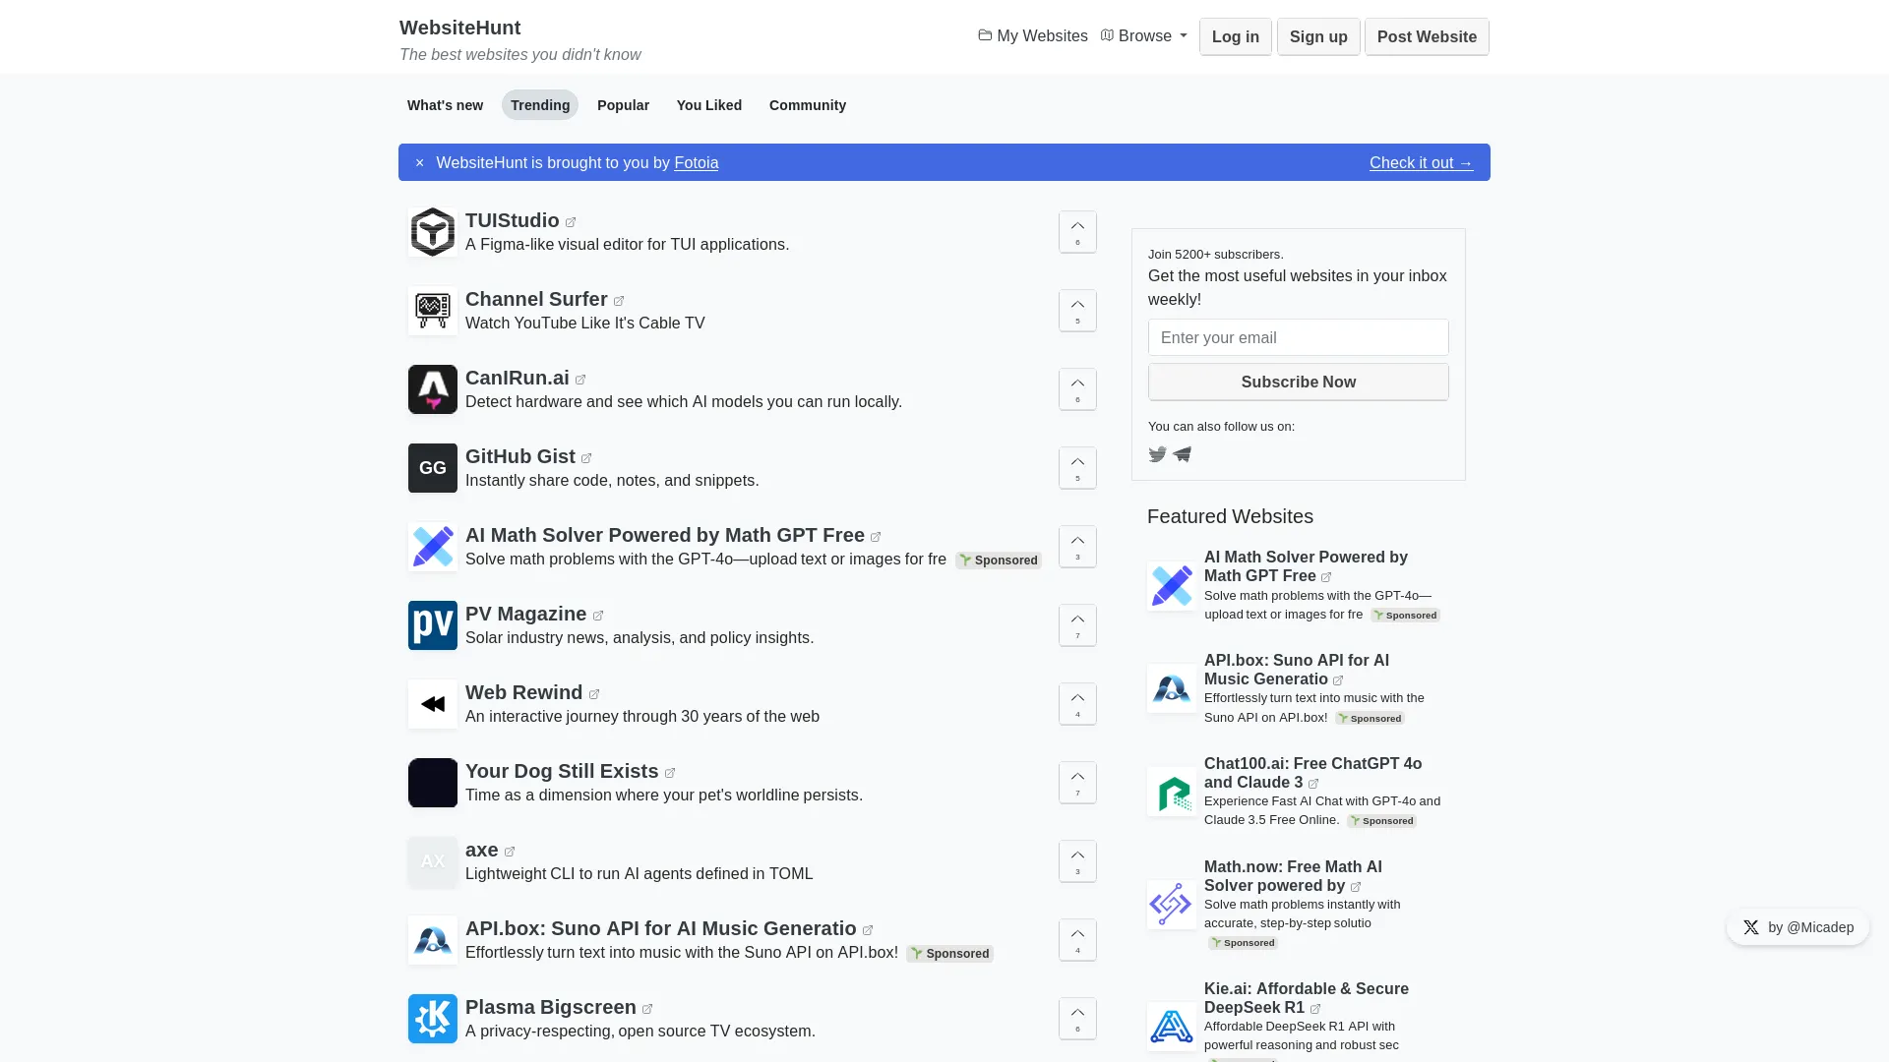Open Your Dog Still Exists title link
The height and width of the screenshot is (1062, 1889).
coord(562,771)
